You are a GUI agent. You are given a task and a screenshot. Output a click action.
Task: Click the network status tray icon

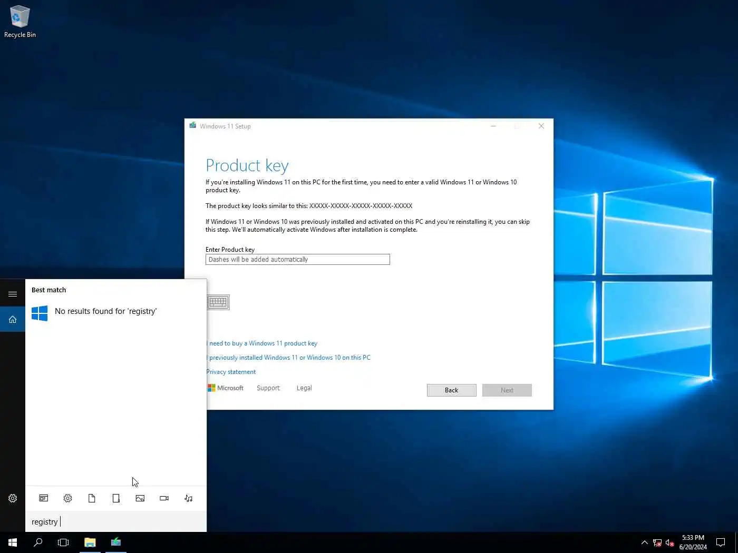pyautogui.click(x=657, y=543)
